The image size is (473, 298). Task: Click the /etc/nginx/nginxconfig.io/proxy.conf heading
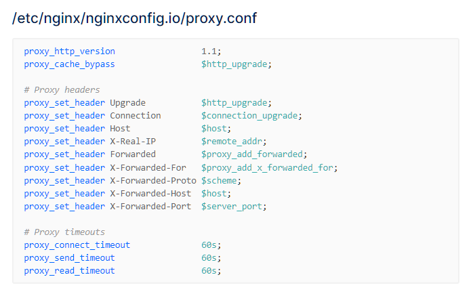click(x=134, y=18)
